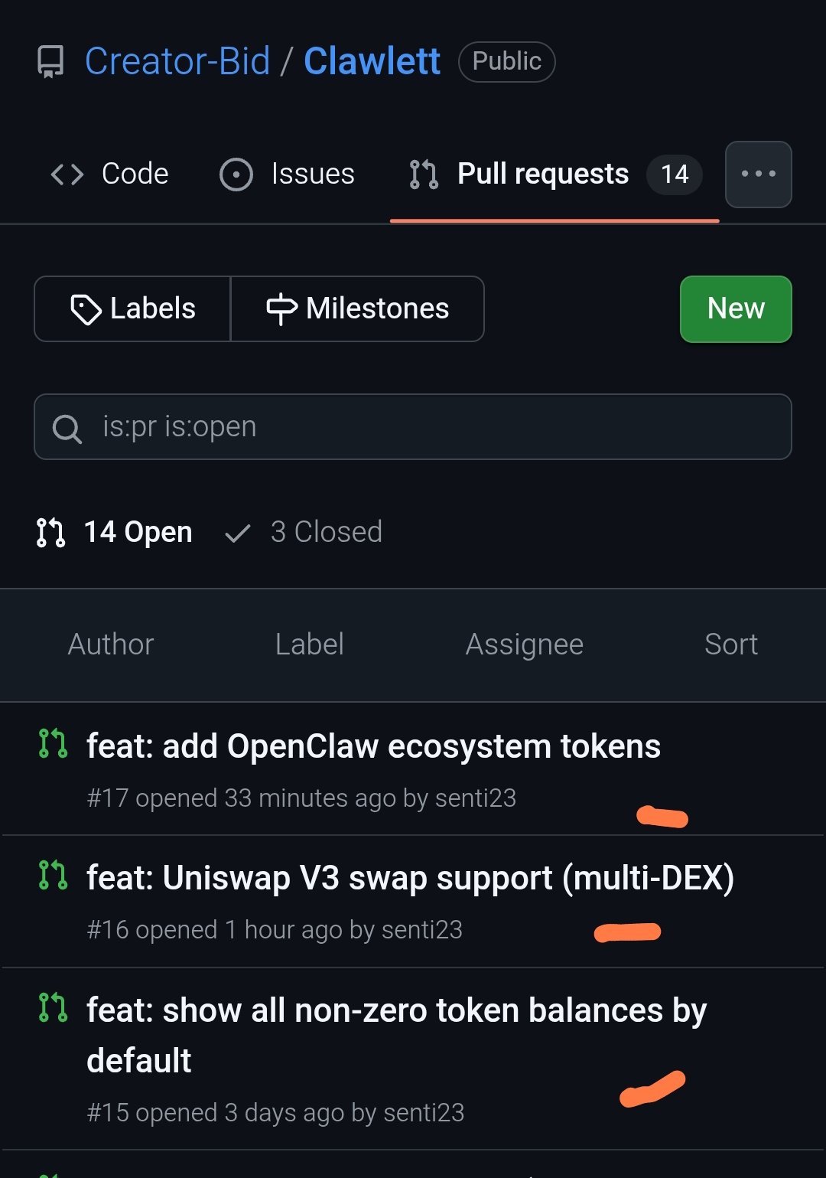826x1178 pixels.
Task: Open the Assignee filter dropdown
Action: (524, 644)
